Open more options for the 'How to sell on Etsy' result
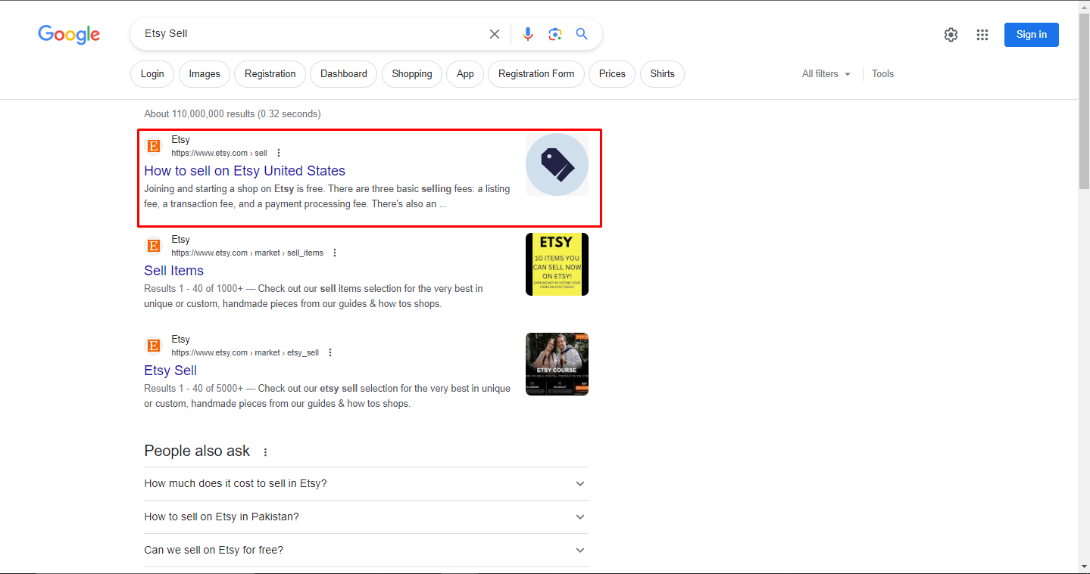 click(279, 153)
